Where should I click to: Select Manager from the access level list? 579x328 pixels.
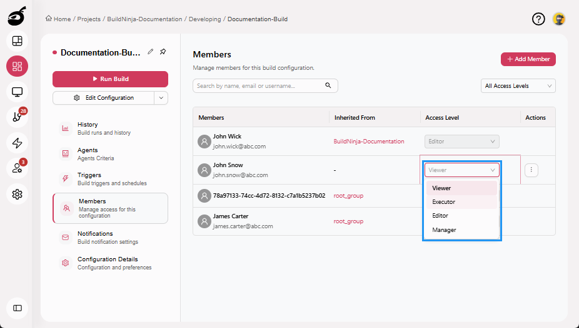coord(462,229)
